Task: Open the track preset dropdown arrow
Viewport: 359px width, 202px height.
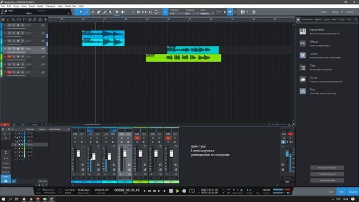Action: [x=68, y=13]
